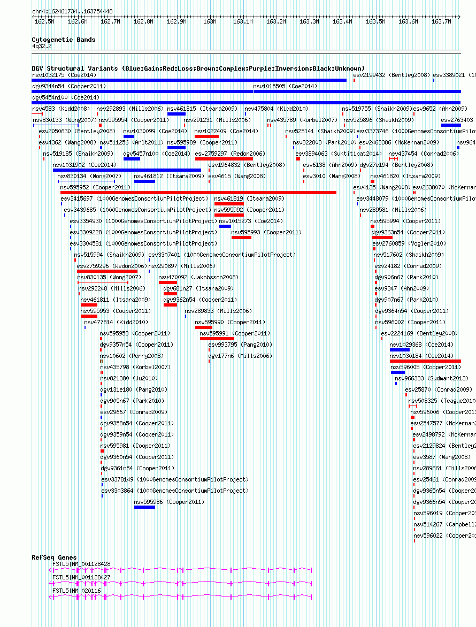Select the FSTL5|NM_020116 transcript label
The width and height of the screenshot is (476, 627).
[76, 591]
